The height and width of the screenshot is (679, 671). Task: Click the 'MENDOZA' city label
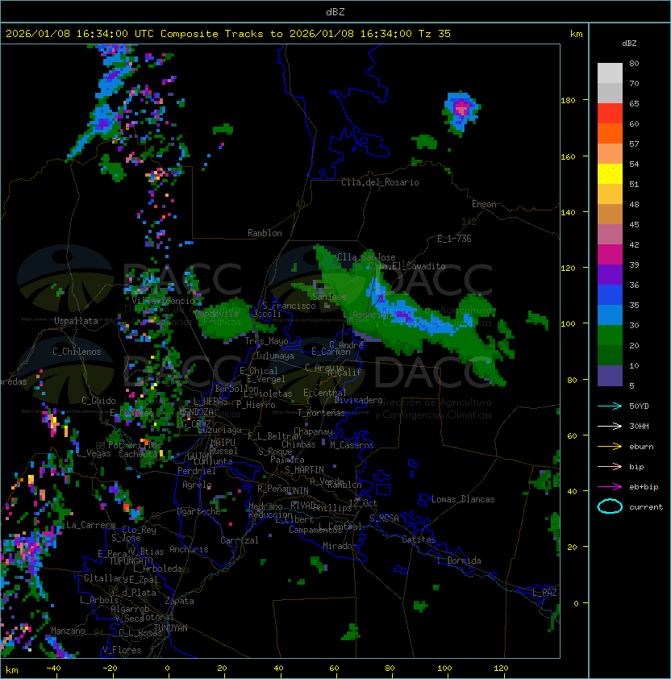click(x=196, y=411)
